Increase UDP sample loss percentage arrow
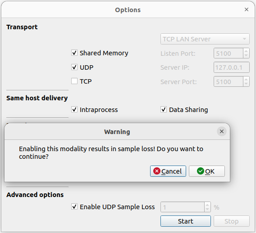This screenshot has height=233, width=256. point(207,205)
